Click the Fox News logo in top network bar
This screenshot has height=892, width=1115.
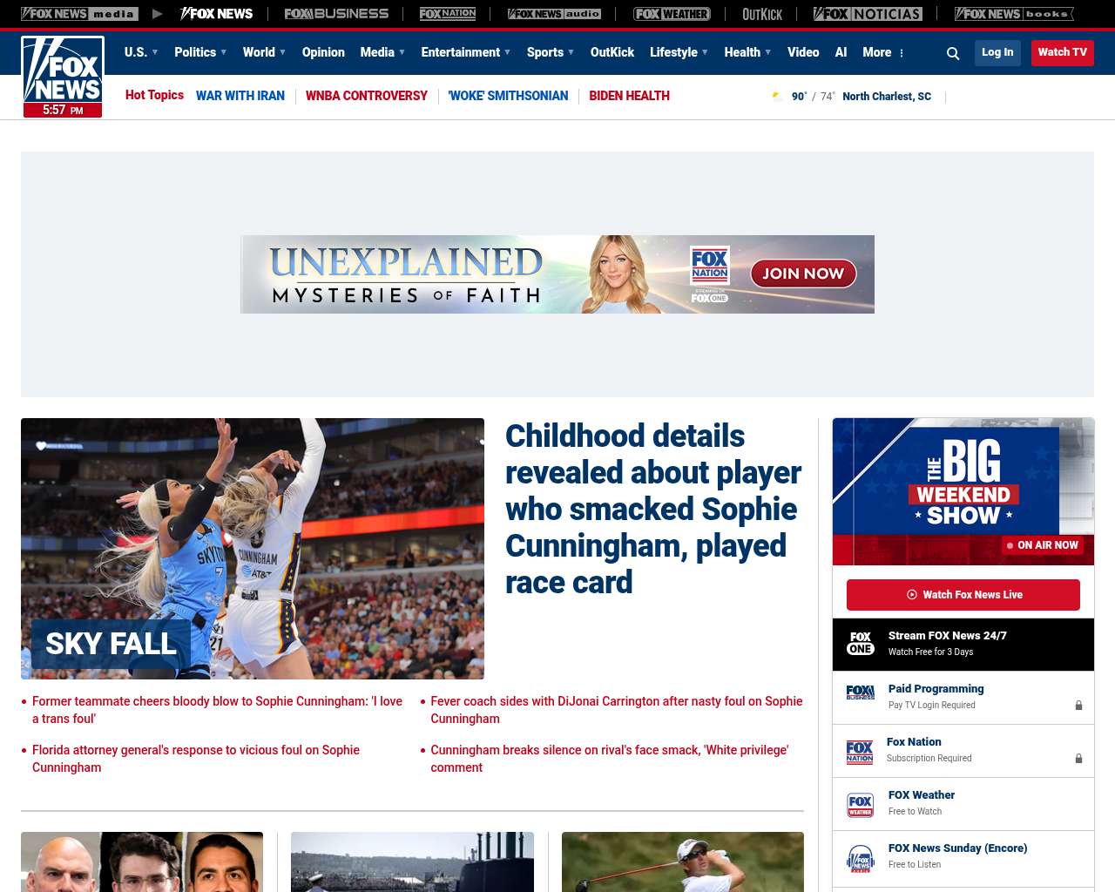tap(216, 14)
